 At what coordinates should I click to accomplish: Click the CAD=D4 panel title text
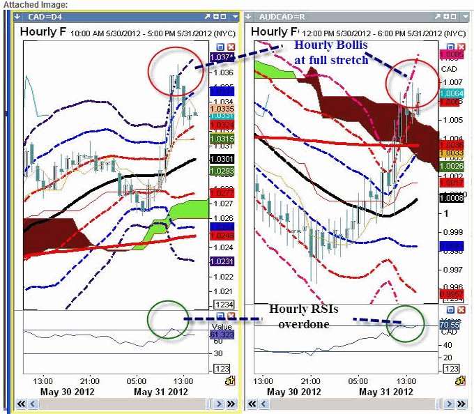pyautogui.click(x=45, y=17)
